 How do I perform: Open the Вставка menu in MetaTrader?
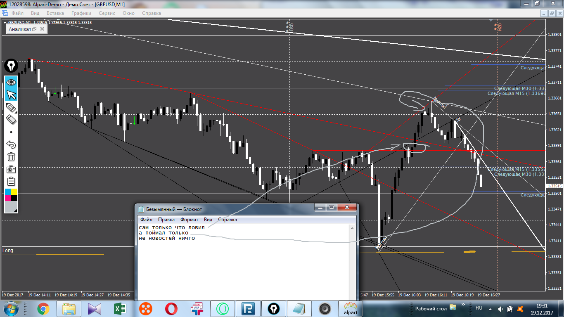55,13
